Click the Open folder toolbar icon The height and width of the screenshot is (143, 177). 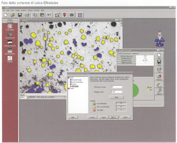tap(13, 15)
